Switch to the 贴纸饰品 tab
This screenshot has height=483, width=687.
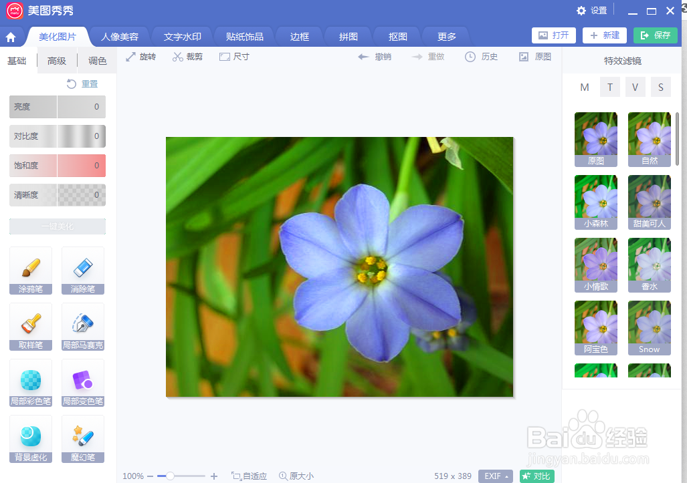[x=244, y=37]
